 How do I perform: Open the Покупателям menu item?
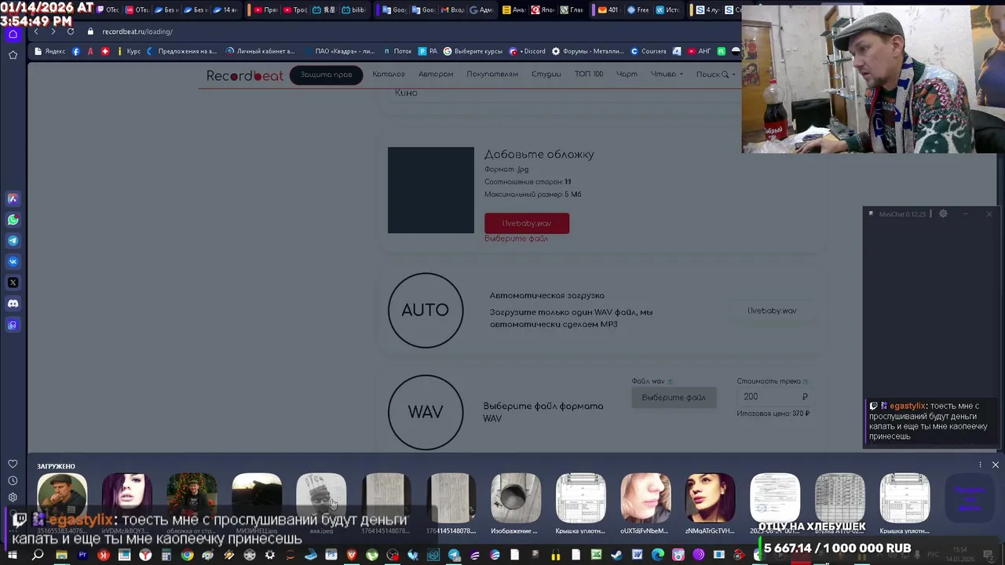point(492,75)
